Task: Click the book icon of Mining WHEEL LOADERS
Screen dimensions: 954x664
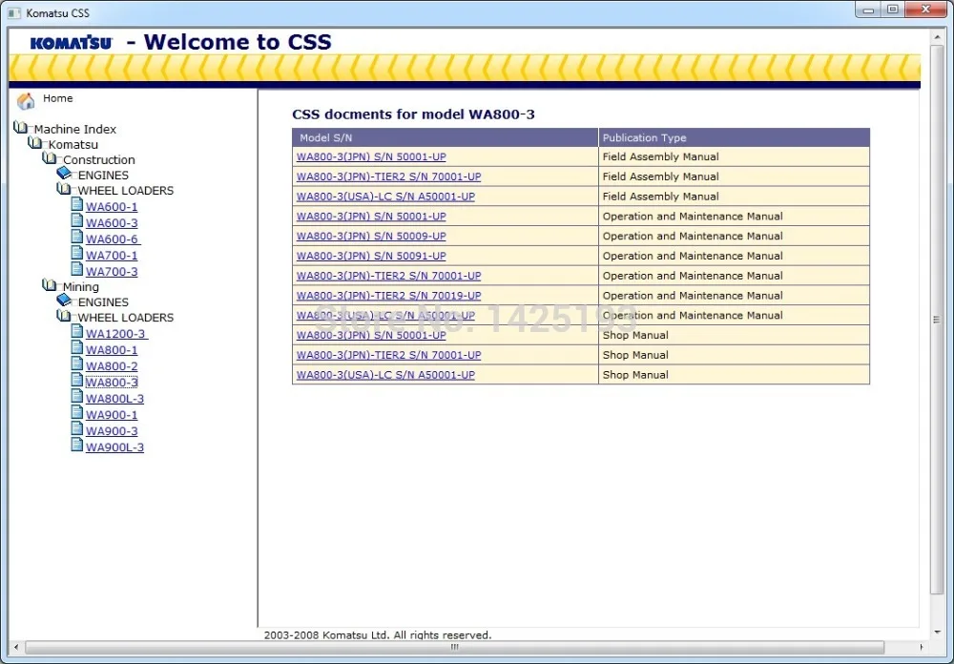Action: [x=65, y=316]
